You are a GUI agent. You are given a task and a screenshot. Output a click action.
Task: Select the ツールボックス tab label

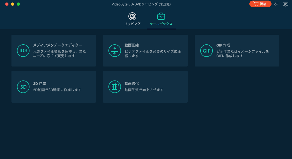tap(161, 24)
